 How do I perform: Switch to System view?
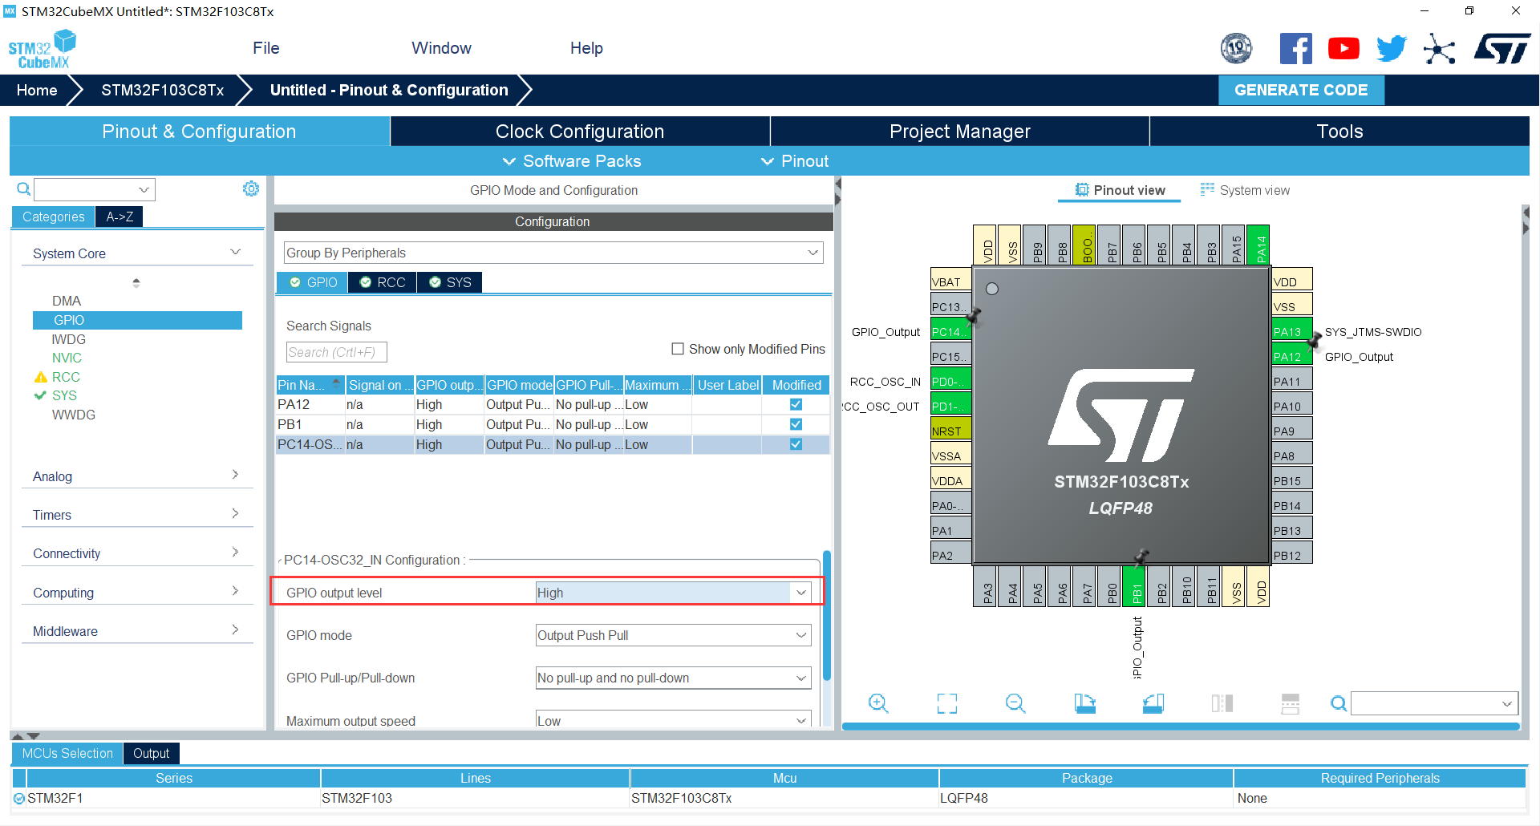coord(1245,190)
